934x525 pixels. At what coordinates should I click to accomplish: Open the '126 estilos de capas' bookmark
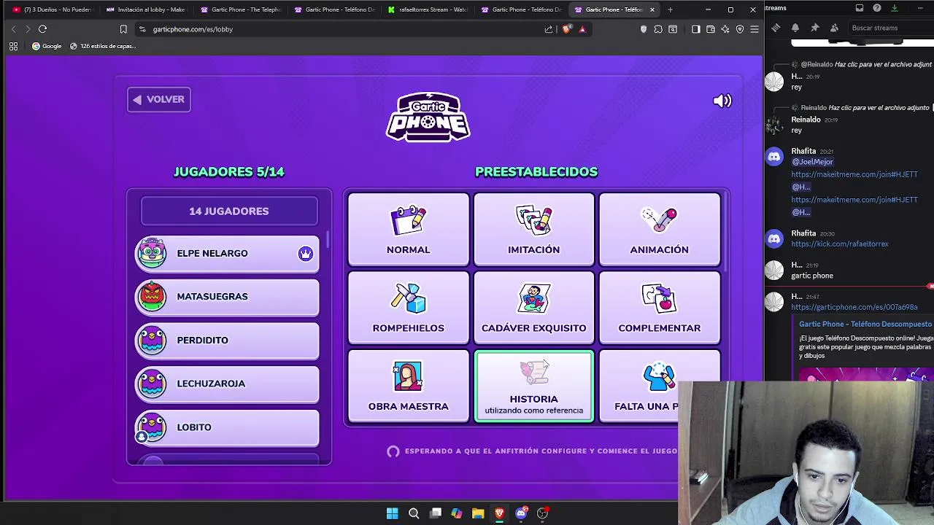pyautogui.click(x=103, y=46)
